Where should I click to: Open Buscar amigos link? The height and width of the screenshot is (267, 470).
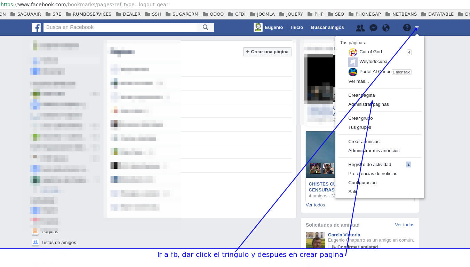pyautogui.click(x=327, y=28)
